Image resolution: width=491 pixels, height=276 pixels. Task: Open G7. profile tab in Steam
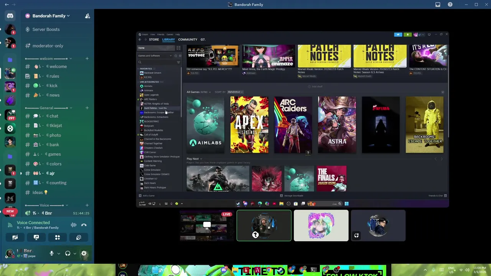click(203, 39)
